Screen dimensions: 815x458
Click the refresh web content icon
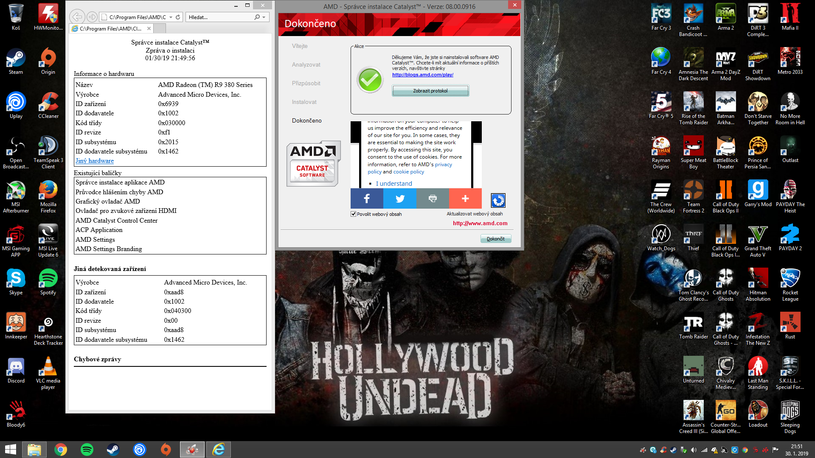[x=498, y=200]
